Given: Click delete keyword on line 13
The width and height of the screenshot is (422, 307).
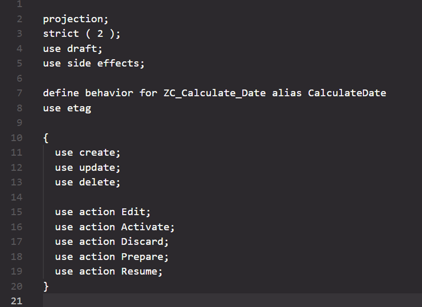Looking at the screenshot, I should (x=97, y=182).
